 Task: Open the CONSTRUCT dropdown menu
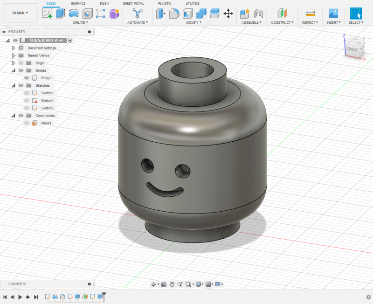tap(282, 22)
